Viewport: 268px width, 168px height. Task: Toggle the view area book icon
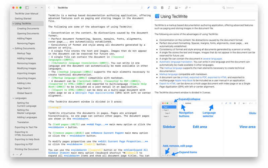[155, 7]
